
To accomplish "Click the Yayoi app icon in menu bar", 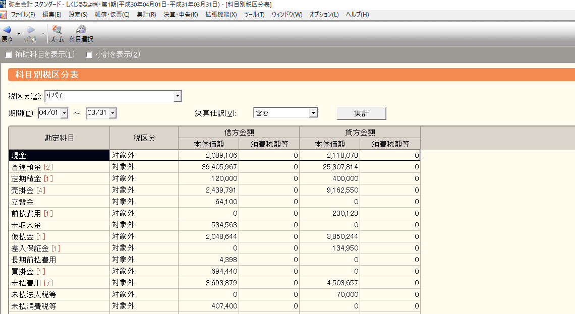I will point(4,15).
